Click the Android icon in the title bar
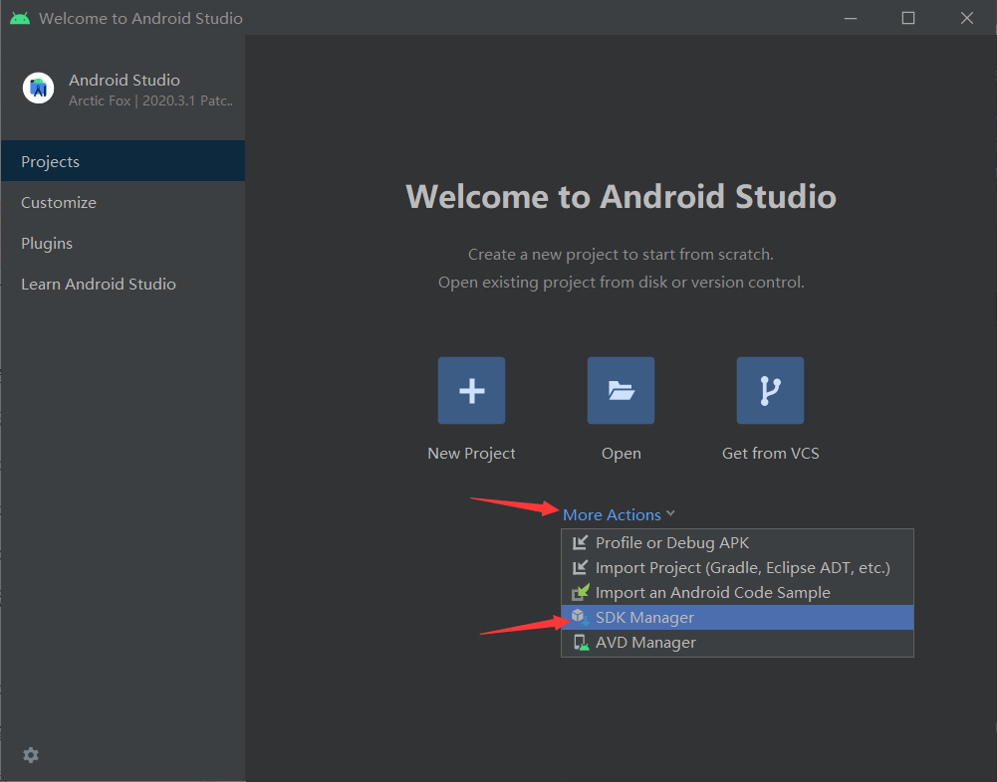The image size is (997, 782). 19,17
